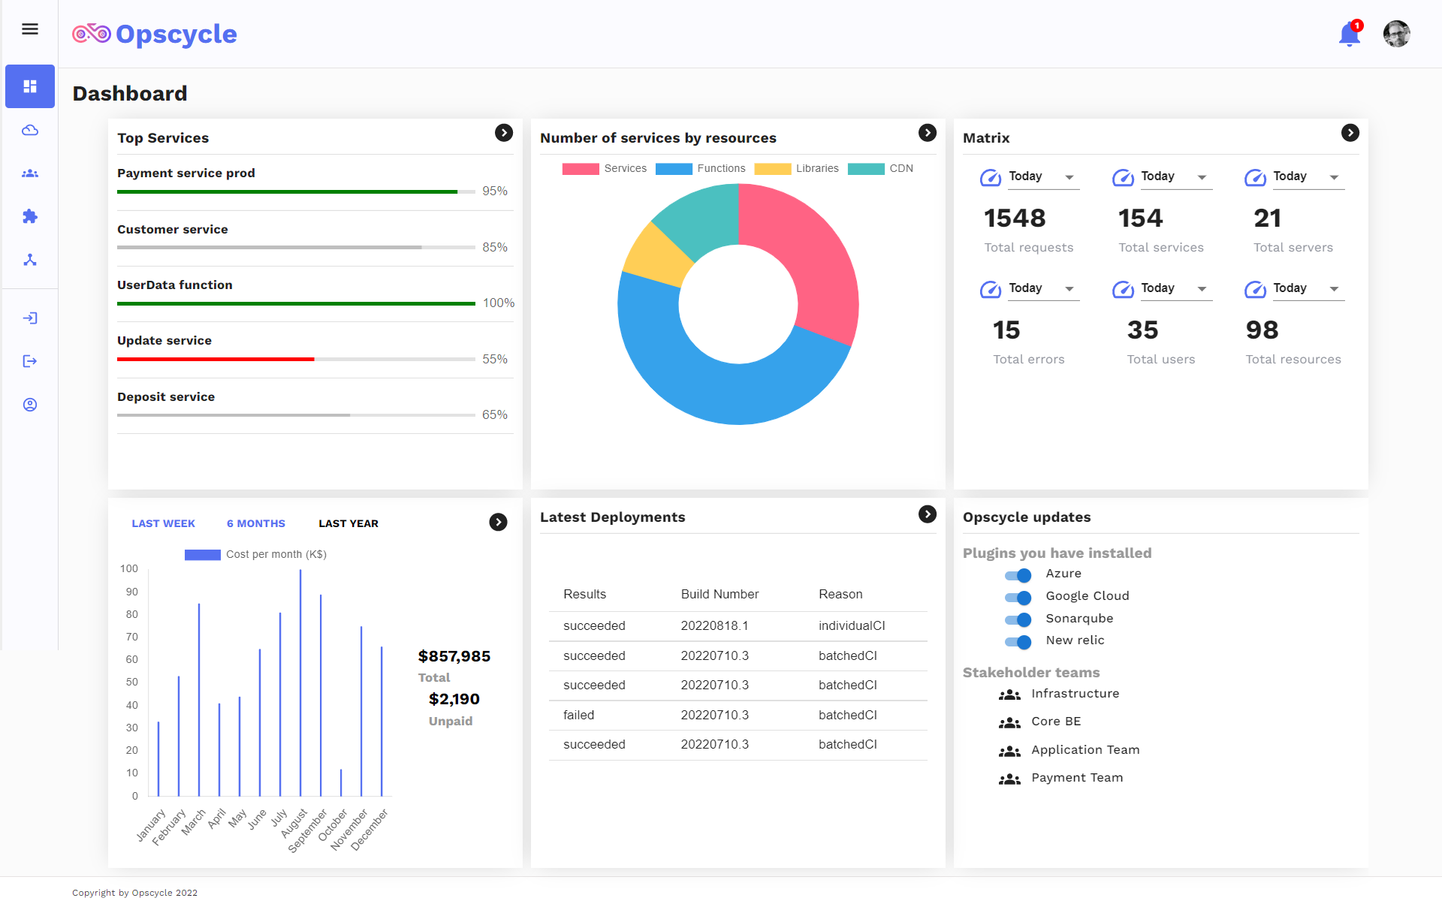Screen dimensions: 1442x907
Task: Toggle the New relic plugin switch
Action: (1018, 642)
